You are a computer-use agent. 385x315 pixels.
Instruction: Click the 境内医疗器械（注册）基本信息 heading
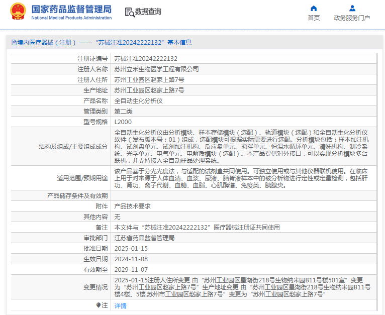[104, 43]
